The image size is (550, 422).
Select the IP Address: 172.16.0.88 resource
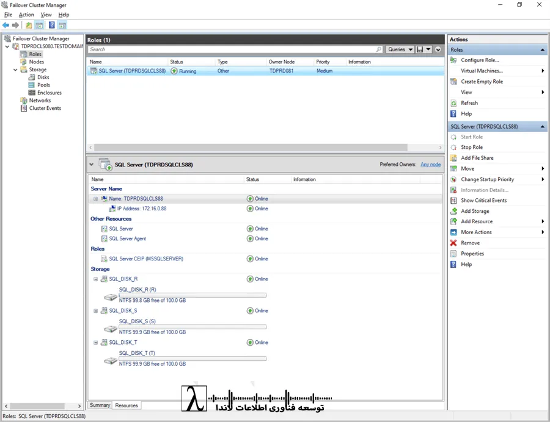pos(142,209)
